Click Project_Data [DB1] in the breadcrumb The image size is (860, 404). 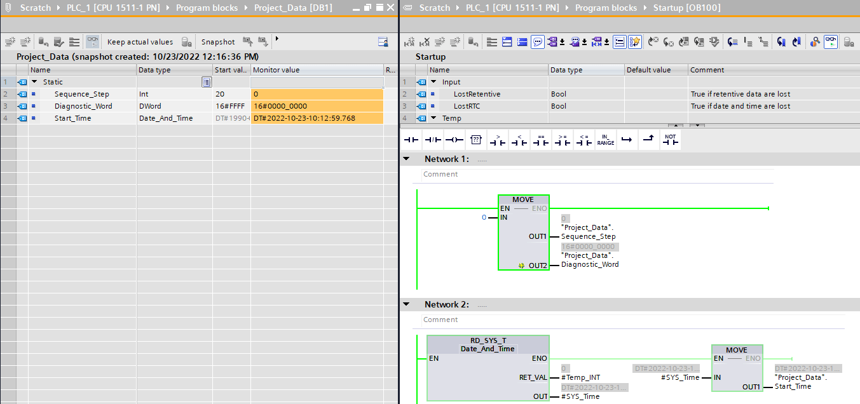click(x=292, y=8)
